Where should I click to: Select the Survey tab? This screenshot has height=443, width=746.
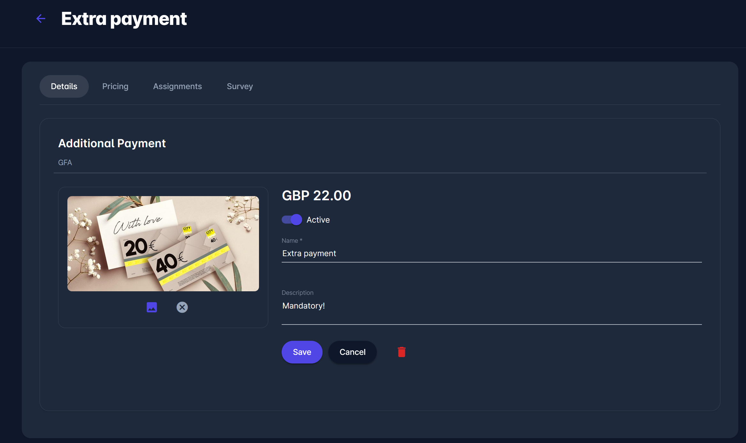click(x=240, y=86)
